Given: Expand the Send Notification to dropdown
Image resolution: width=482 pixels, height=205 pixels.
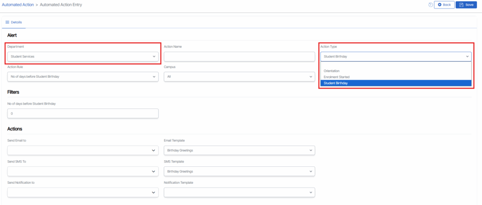Looking at the screenshot, I should [83, 192].
